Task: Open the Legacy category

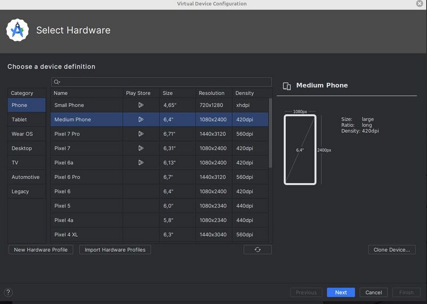Action: pos(27,191)
